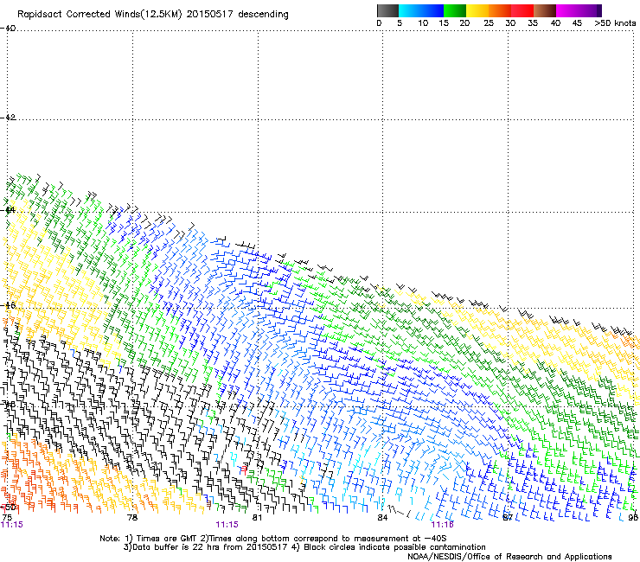Viewport: 640px width, 562px height.
Task: Click the note line starting 'Note: 1) Times are GMT'
Action: point(273,539)
